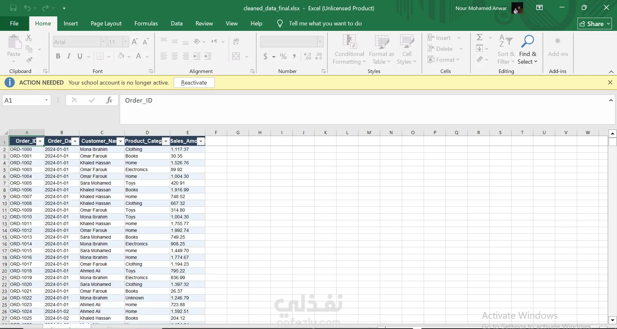
Task: Click the Share button
Action: click(594, 24)
